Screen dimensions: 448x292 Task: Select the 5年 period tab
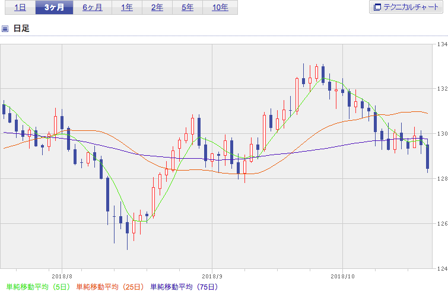[x=188, y=8]
